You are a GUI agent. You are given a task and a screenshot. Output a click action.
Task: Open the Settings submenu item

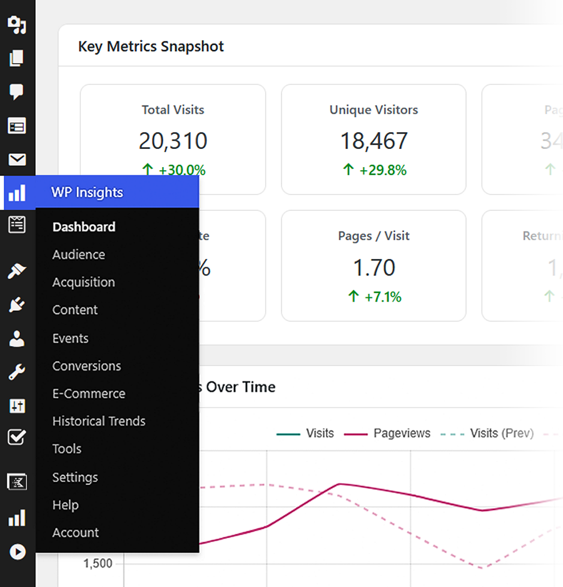[x=75, y=477]
